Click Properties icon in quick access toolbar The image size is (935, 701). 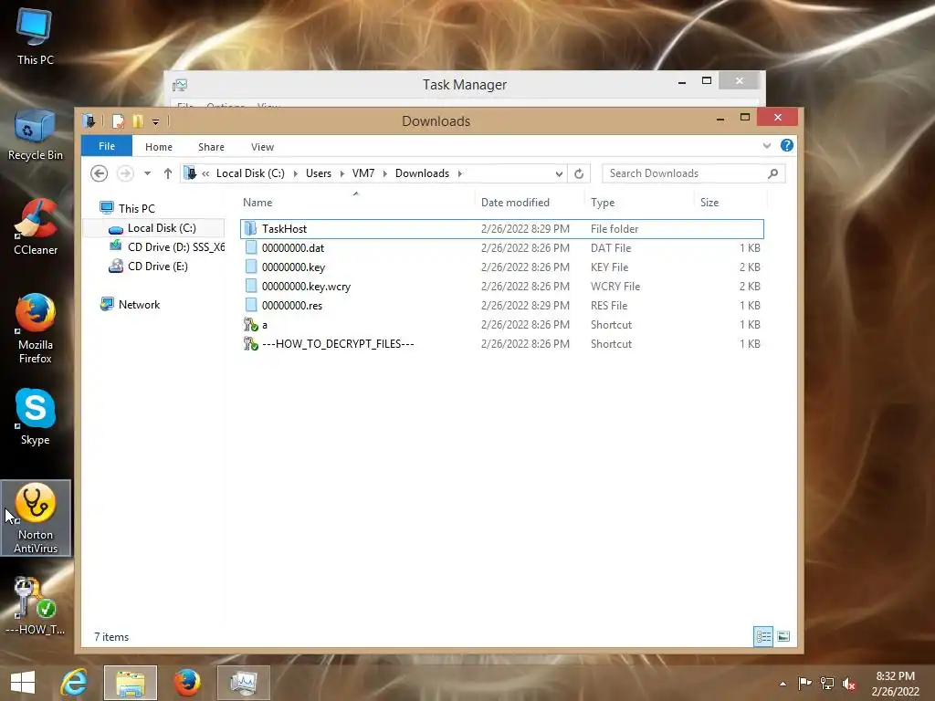tap(118, 121)
